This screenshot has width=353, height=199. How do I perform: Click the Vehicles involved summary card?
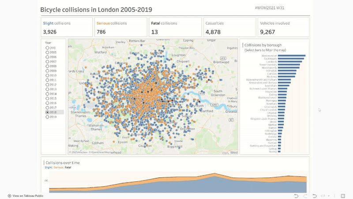pos(283,27)
